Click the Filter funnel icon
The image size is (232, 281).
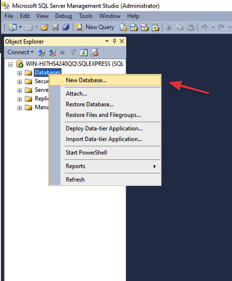73,52
